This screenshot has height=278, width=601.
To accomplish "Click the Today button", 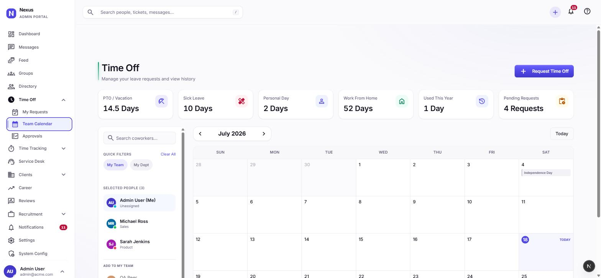I will coord(562,134).
